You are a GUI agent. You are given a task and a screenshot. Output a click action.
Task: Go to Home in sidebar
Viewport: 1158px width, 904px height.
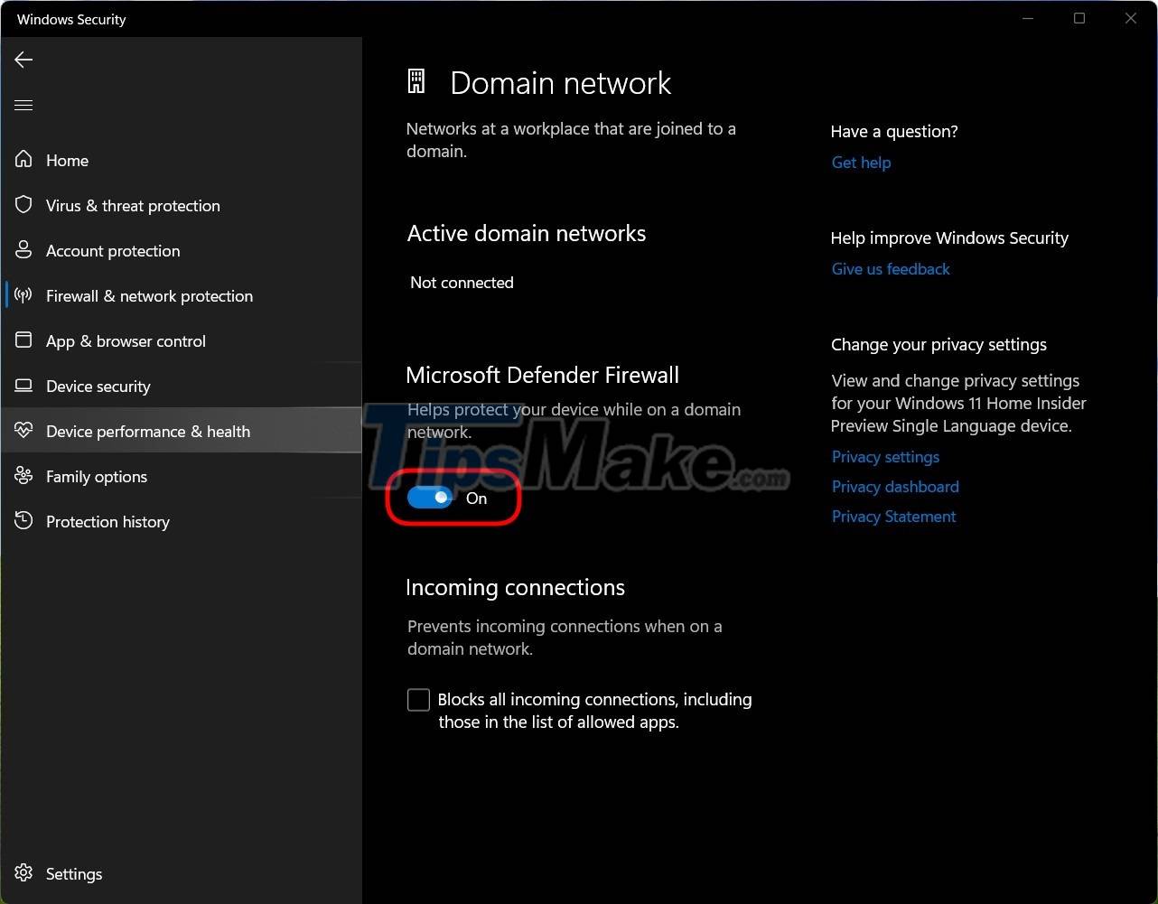[x=181, y=160]
